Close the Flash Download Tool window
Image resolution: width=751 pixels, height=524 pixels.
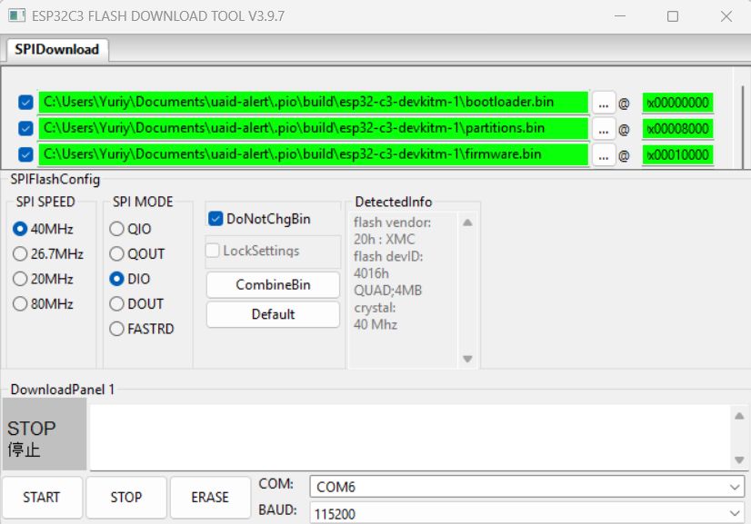726,16
